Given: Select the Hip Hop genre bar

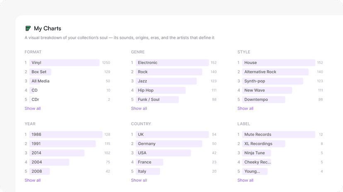Looking at the screenshot, I should coord(161,90).
